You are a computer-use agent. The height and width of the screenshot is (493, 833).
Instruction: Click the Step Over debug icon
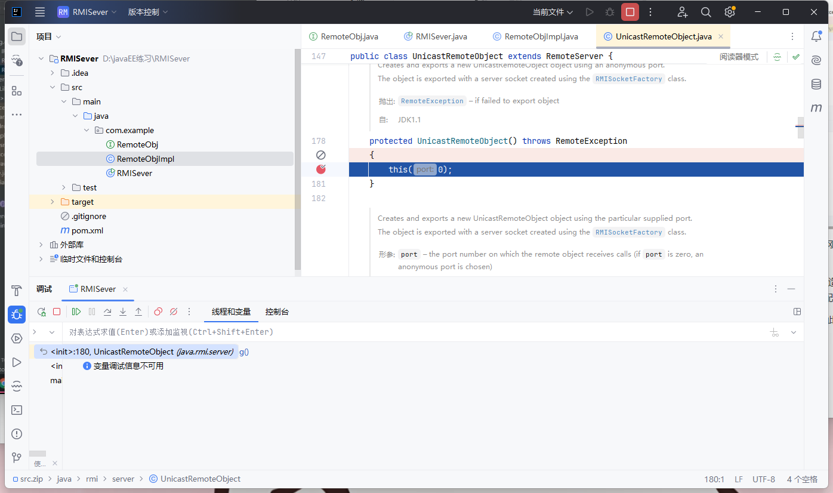click(107, 312)
